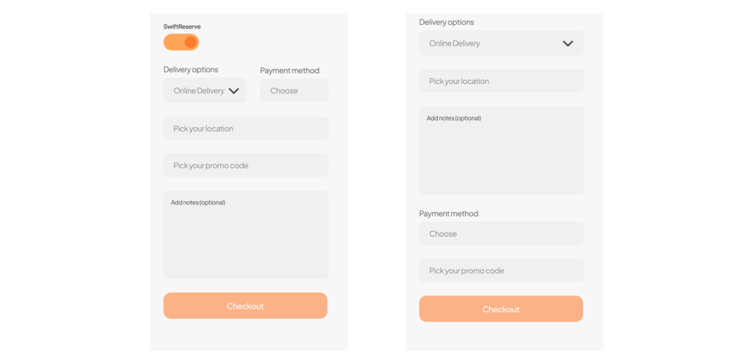Open the After Payment method Choose field
This screenshot has width=754, height=364.
click(501, 234)
